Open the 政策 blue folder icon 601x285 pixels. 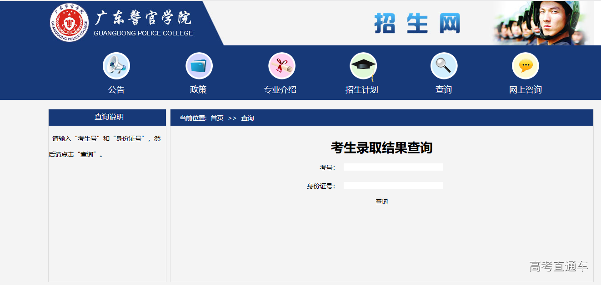pyautogui.click(x=199, y=65)
